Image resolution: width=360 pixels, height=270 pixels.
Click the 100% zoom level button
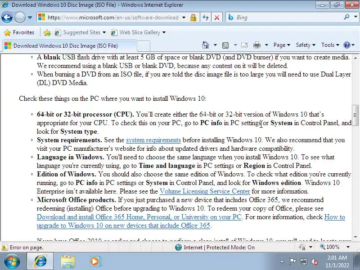[330, 247]
